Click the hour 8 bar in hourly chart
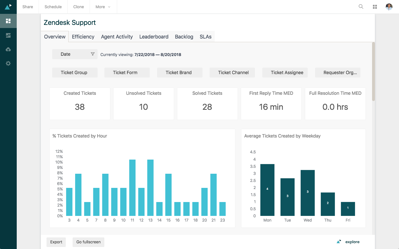The width and height of the screenshot is (399, 249). tap(105, 195)
